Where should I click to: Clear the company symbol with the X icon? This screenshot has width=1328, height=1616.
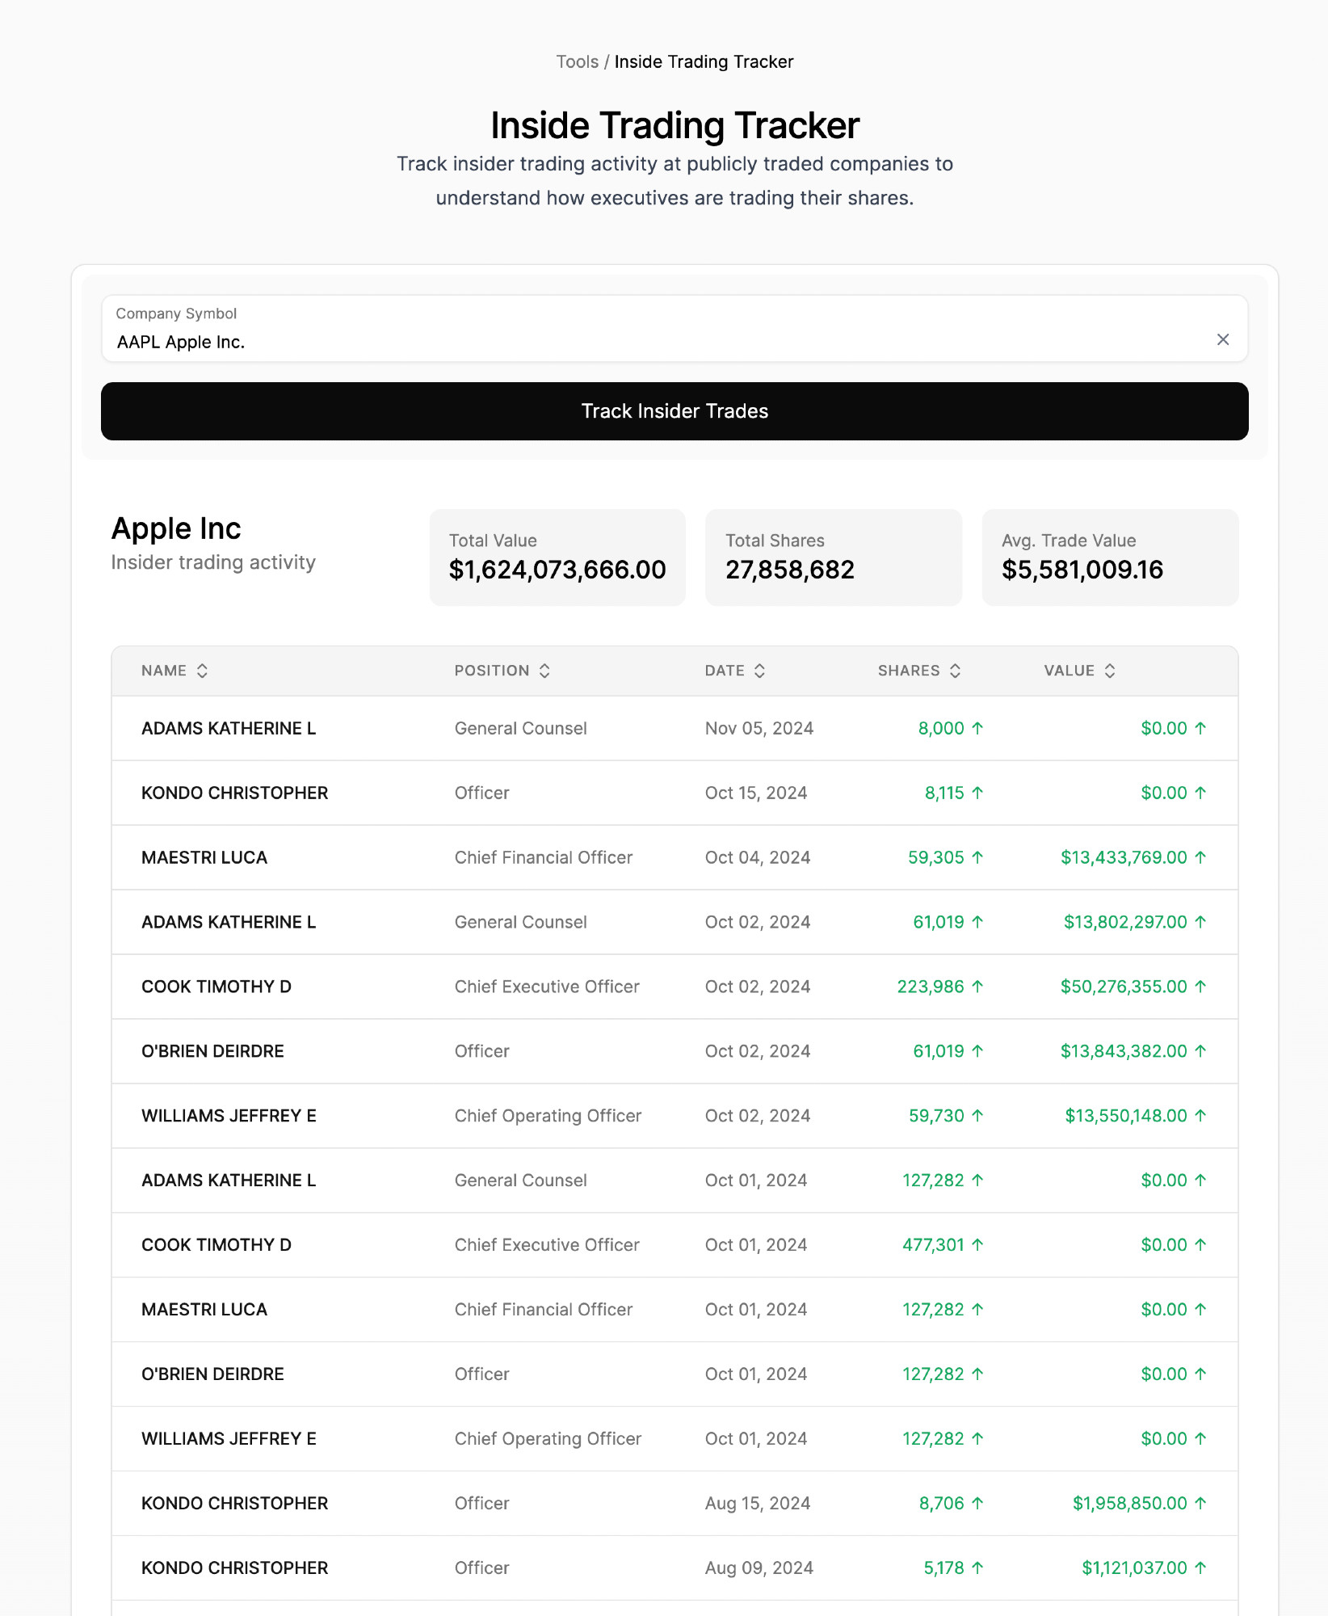pos(1223,339)
